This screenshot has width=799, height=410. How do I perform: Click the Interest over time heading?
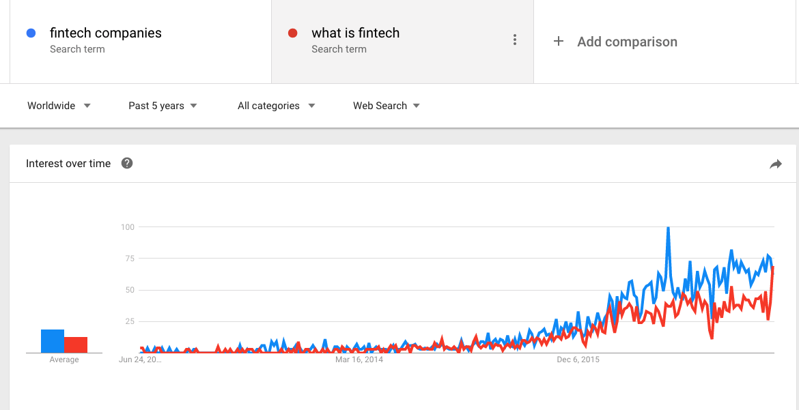point(68,164)
